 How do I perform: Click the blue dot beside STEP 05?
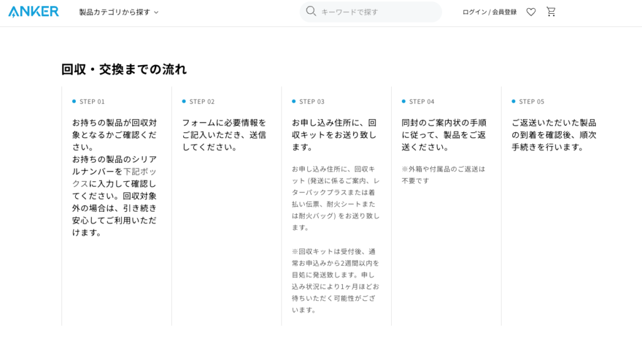pos(513,102)
